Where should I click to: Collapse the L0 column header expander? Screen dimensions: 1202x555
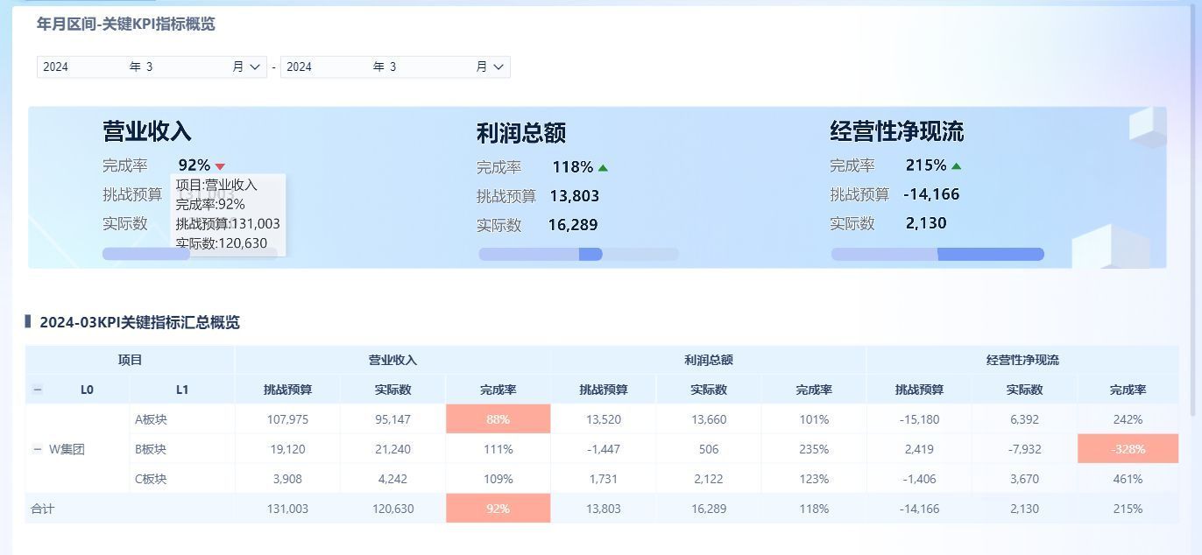point(38,390)
